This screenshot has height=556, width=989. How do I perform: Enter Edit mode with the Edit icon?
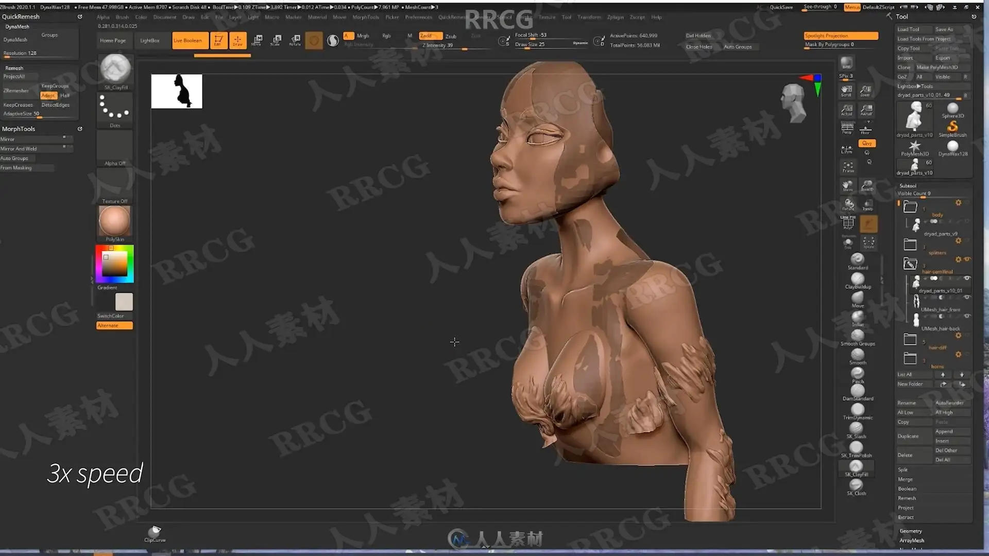(x=218, y=40)
